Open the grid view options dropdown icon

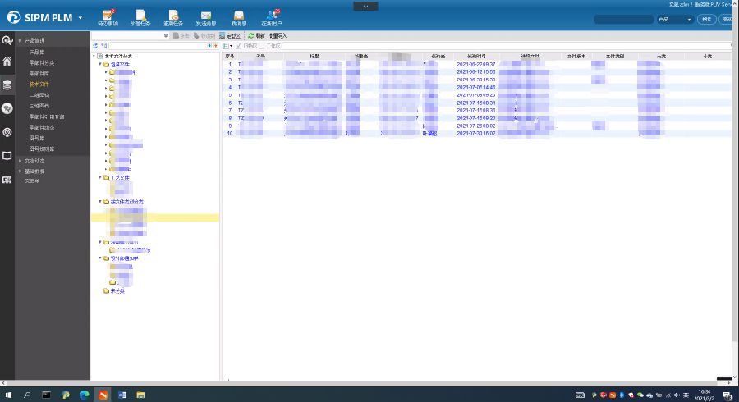click(227, 46)
